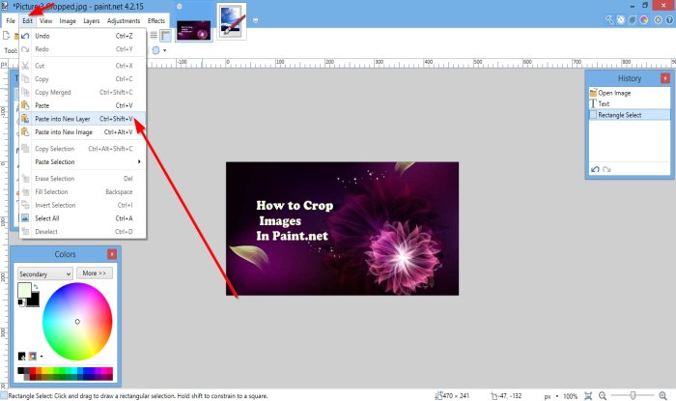The height and width of the screenshot is (401, 676).
Task: Toggle the History window icon
Action: click(x=621, y=20)
